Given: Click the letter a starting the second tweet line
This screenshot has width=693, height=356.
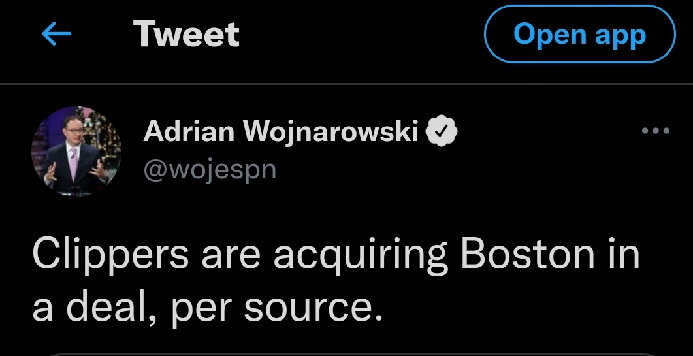Looking at the screenshot, I should [x=42, y=306].
